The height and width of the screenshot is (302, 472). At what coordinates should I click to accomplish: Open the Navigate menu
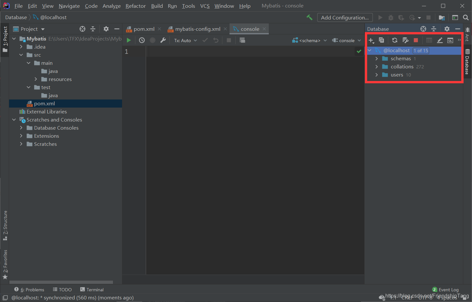click(x=69, y=6)
